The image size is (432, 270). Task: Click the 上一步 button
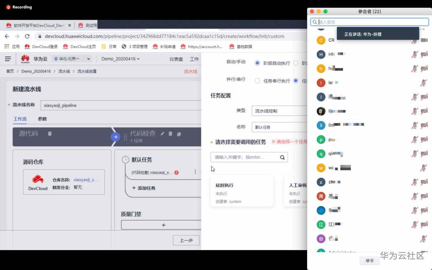pos(186,240)
